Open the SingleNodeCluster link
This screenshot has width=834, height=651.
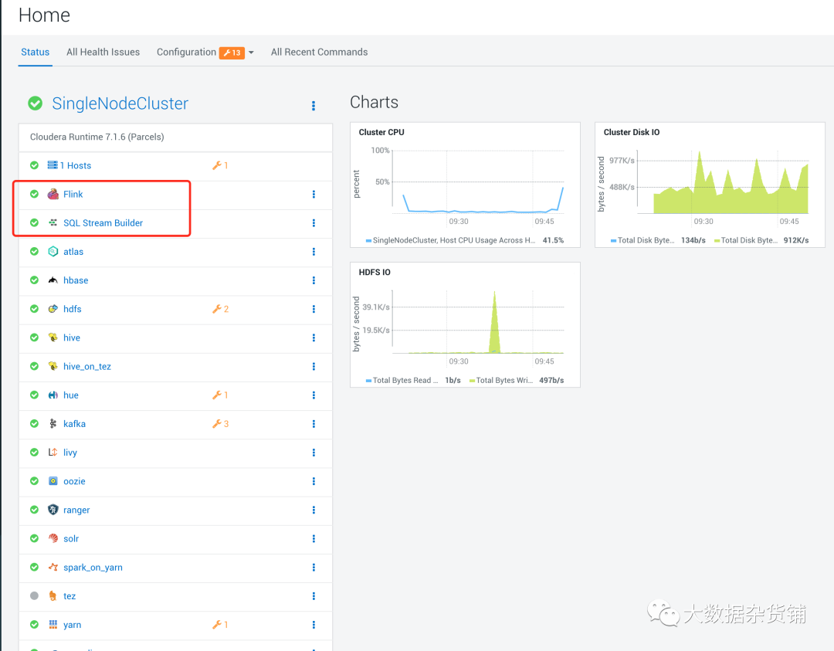[120, 103]
